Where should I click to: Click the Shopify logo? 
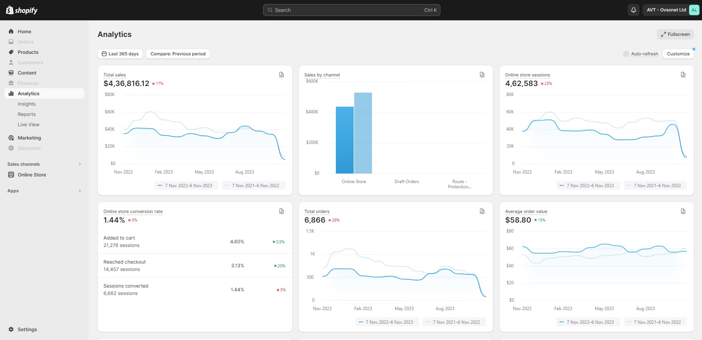(x=22, y=10)
